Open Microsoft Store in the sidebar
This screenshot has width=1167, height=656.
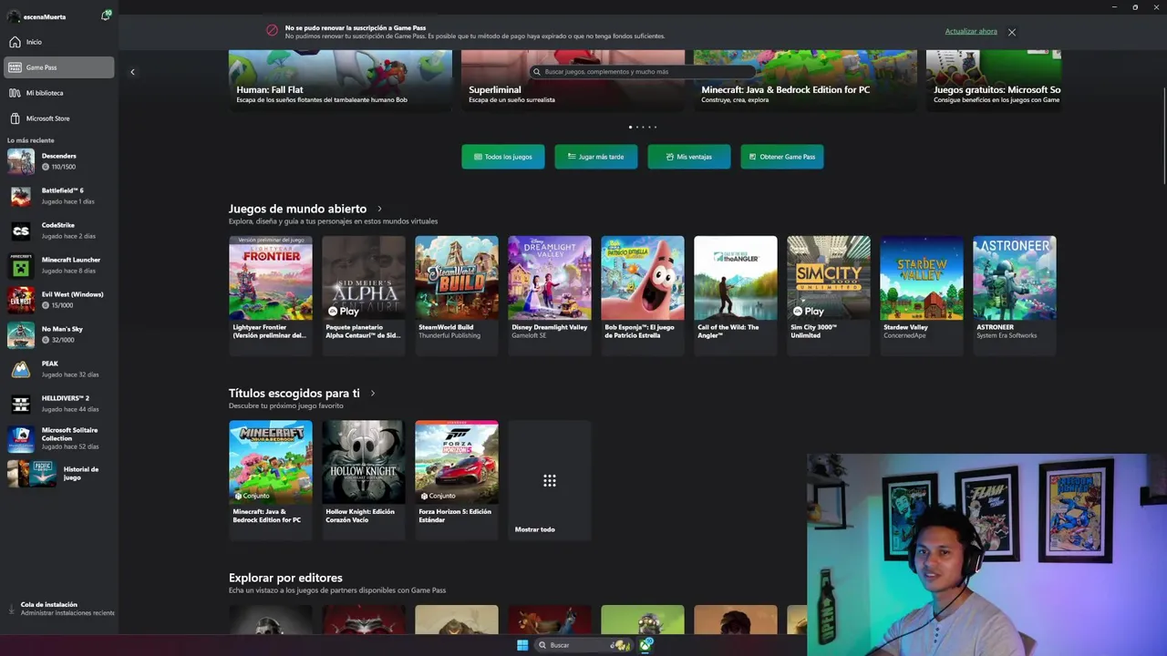pos(59,118)
